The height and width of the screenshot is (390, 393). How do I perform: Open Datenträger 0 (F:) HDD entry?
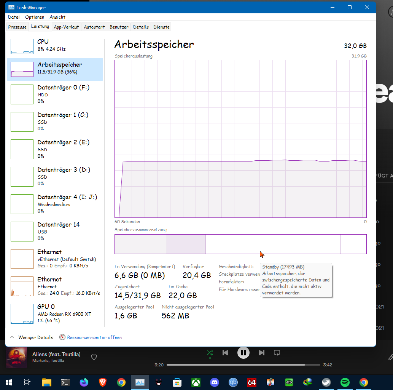coord(55,94)
